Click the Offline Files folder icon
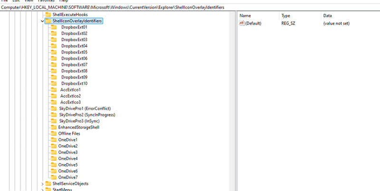 pos(54,134)
